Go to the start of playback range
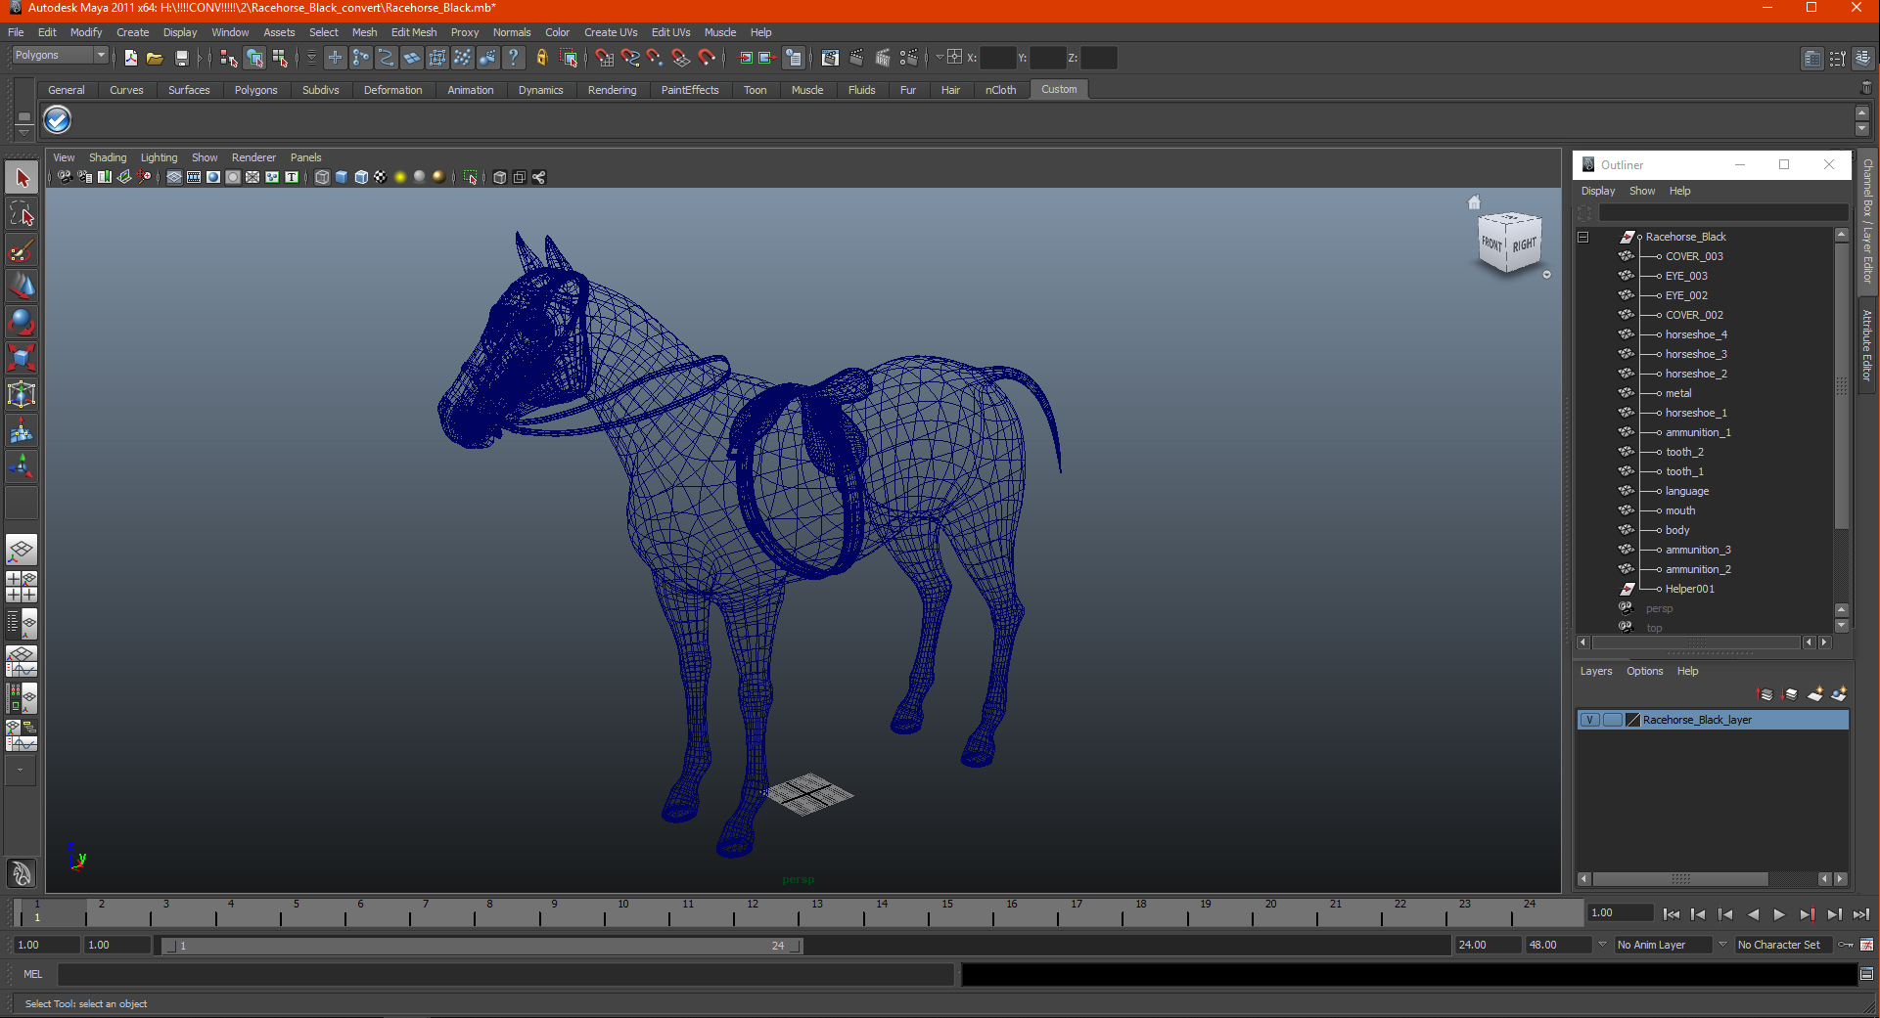Viewport: 1880px width, 1018px height. (1671, 914)
